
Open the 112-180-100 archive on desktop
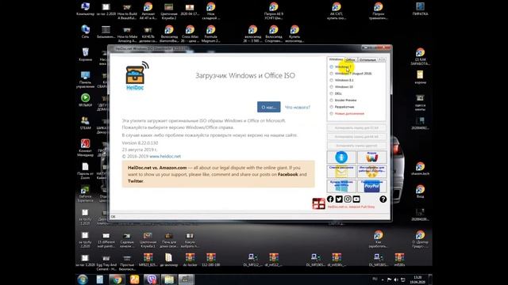(211, 260)
